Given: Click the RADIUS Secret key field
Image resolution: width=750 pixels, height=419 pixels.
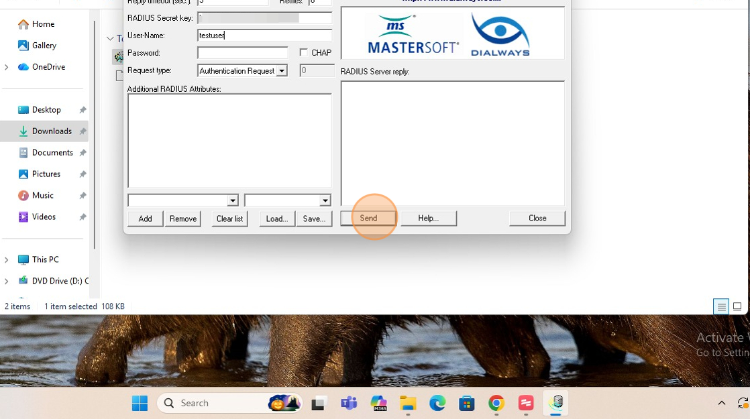Looking at the screenshot, I should 264,18.
